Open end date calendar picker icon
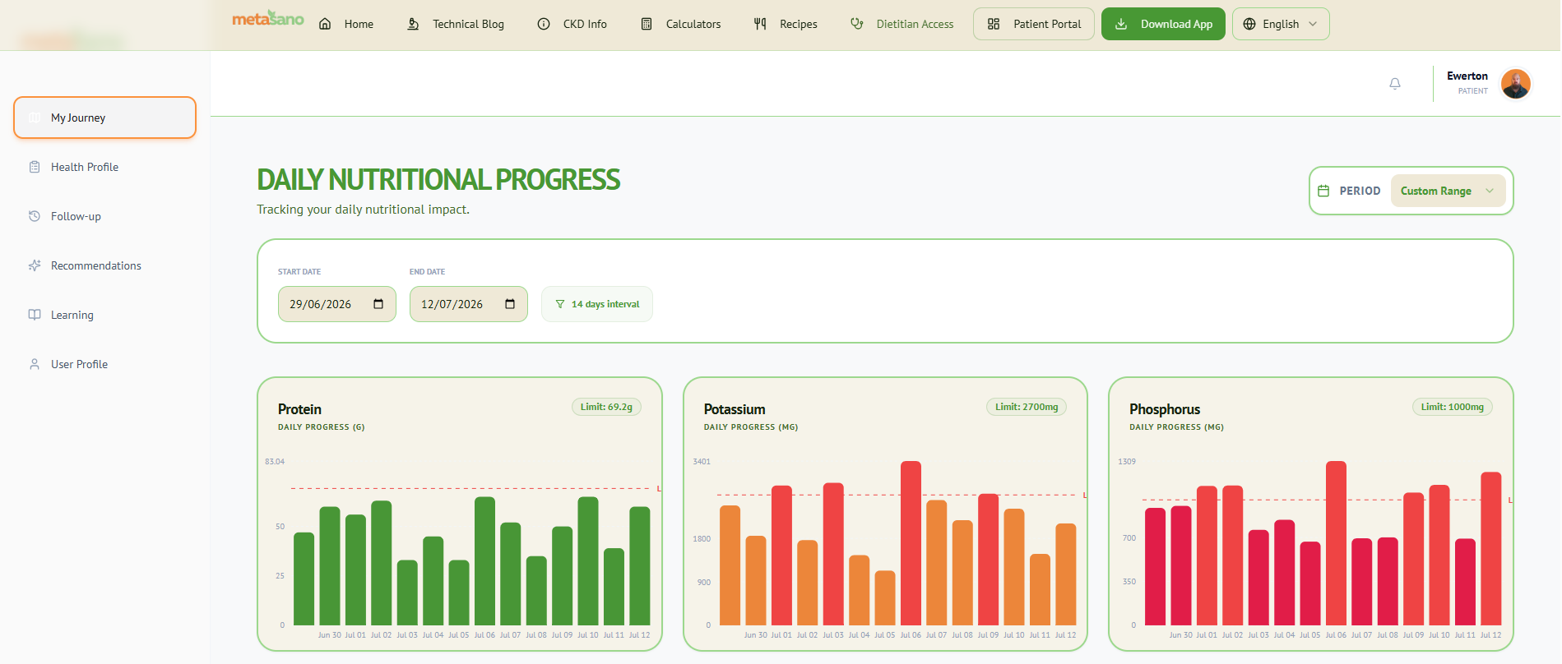The width and height of the screenshot is (1562, 664). (510, 304)
